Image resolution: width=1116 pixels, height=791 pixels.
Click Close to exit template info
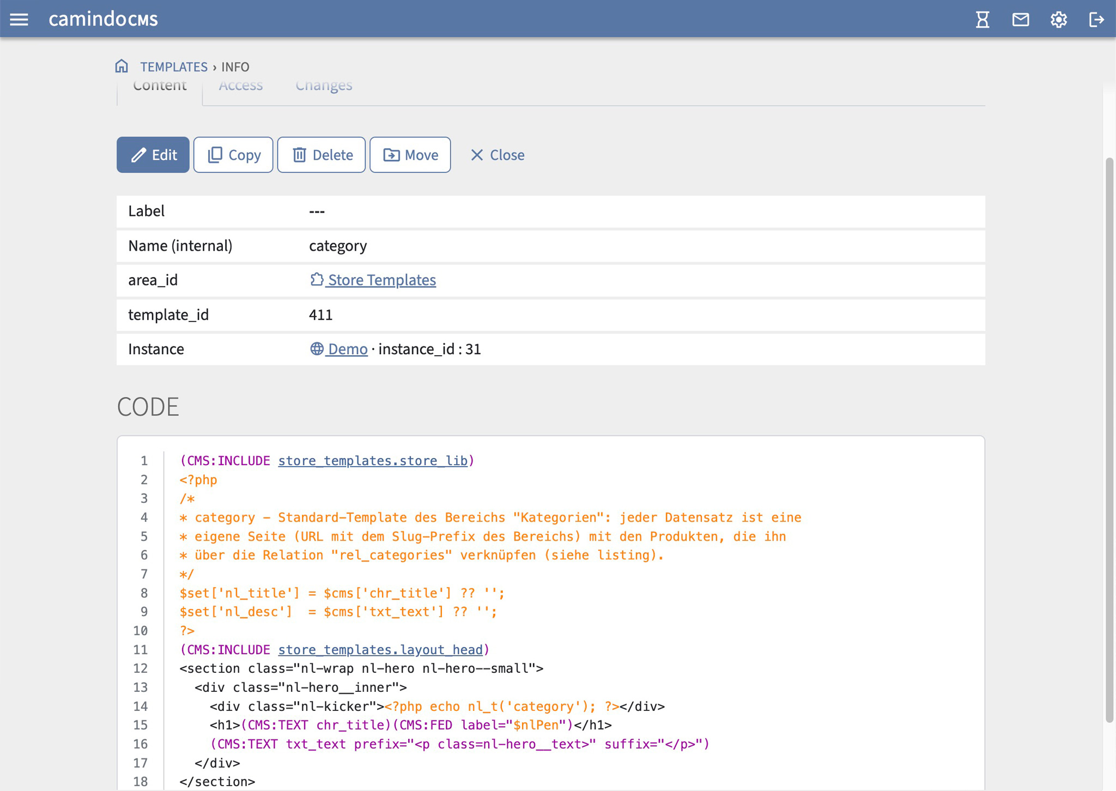[497, 155]
